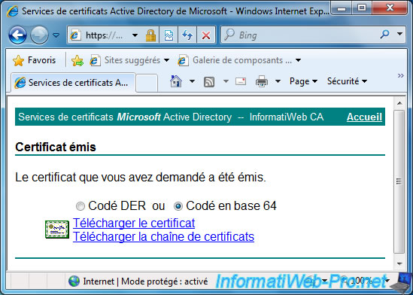The width and height of the screenshot is (413, 295).
Task: Click the browser Back arrow button
Action: (17, 35)
